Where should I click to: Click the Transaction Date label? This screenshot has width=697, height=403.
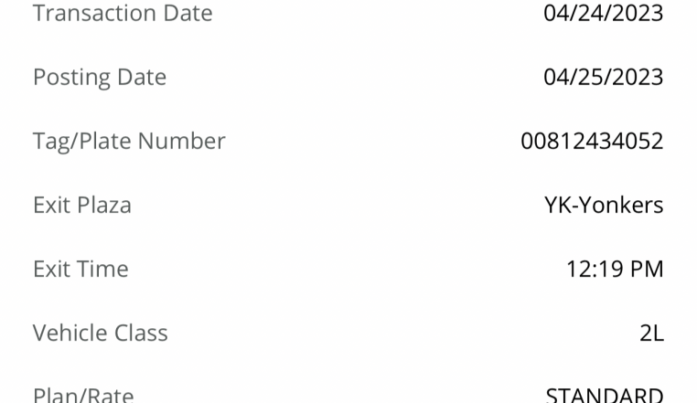[123, 13]
